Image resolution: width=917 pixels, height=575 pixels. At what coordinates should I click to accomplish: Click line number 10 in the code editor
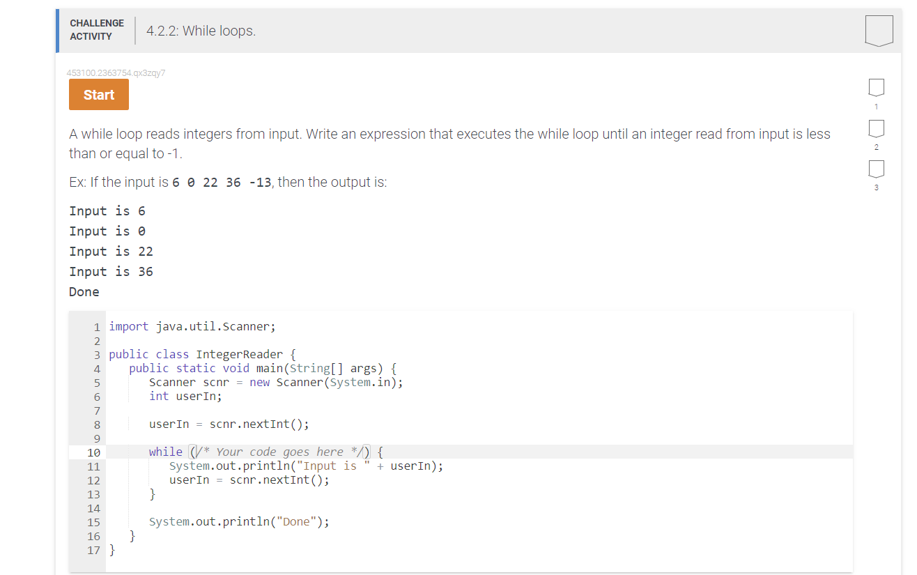point(94,452)
